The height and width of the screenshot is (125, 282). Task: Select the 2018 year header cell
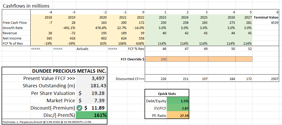pyautogui.click(x=42, y=18)
